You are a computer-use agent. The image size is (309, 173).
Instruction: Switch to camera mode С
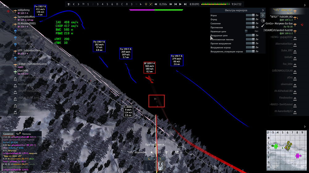[122, 4]
